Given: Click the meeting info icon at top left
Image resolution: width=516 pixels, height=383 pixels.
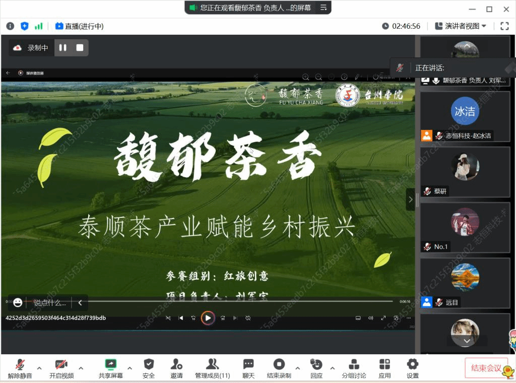Looking at the screenshot, I should click(10, 26).
